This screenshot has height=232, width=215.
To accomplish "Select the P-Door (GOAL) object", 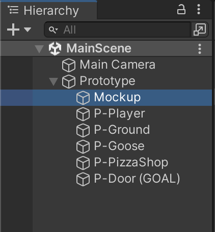I will tap(128, 179).
